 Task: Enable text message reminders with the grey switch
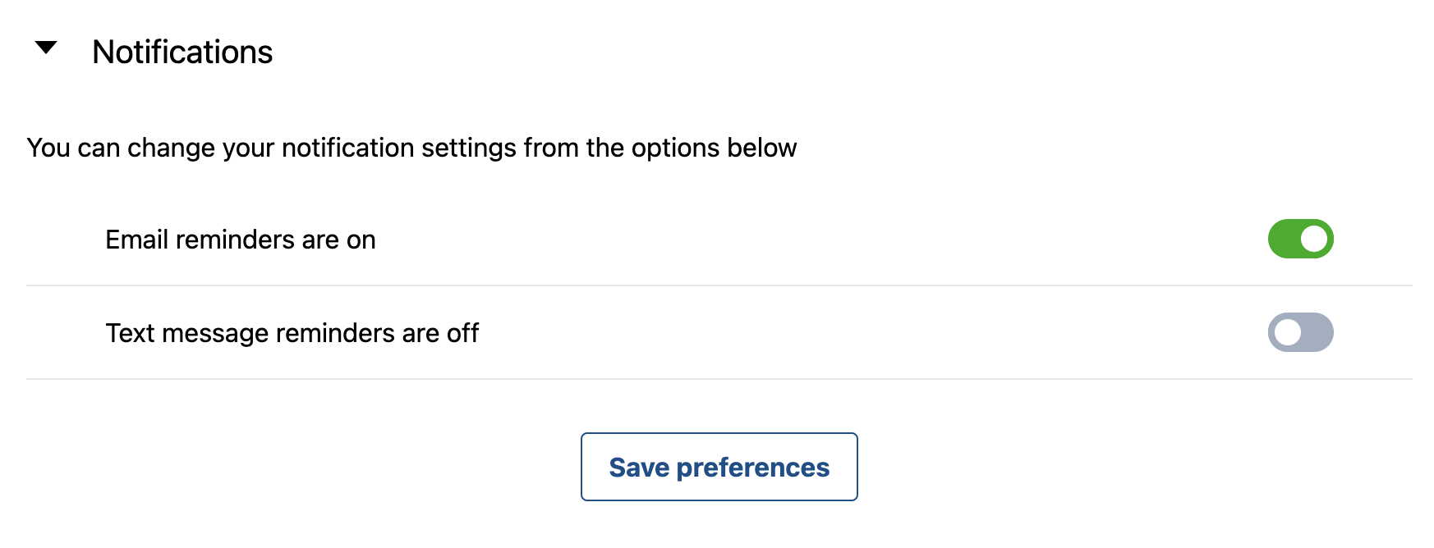1300,332
